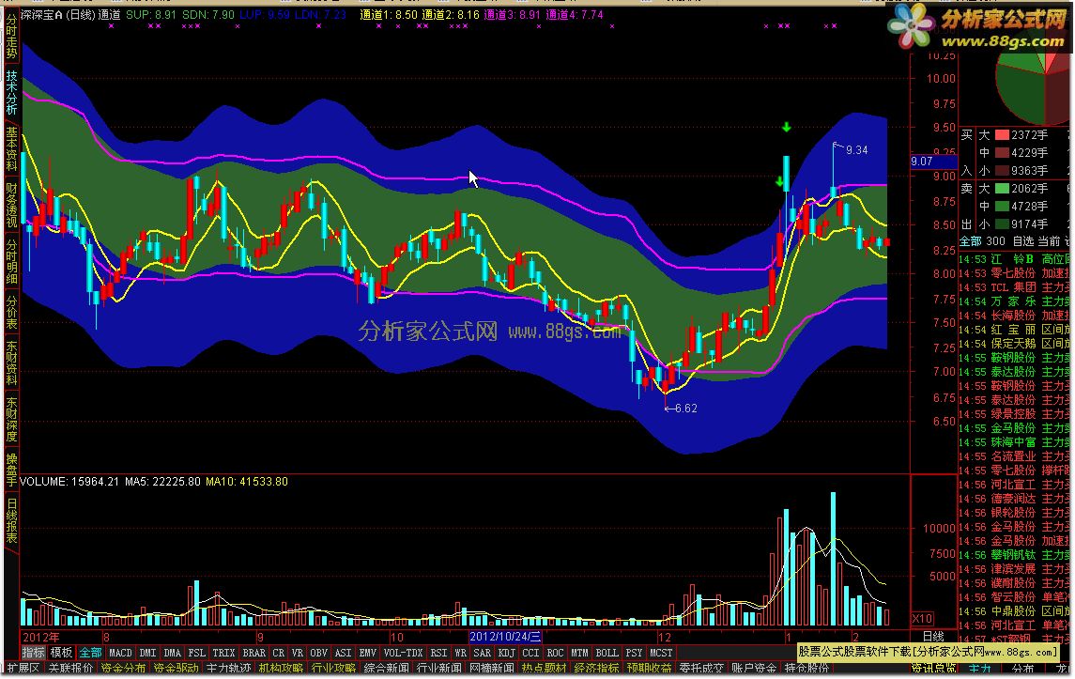Show the 分价表 sidebar tab
This screenshot has height=679, width=1075.
11,312
